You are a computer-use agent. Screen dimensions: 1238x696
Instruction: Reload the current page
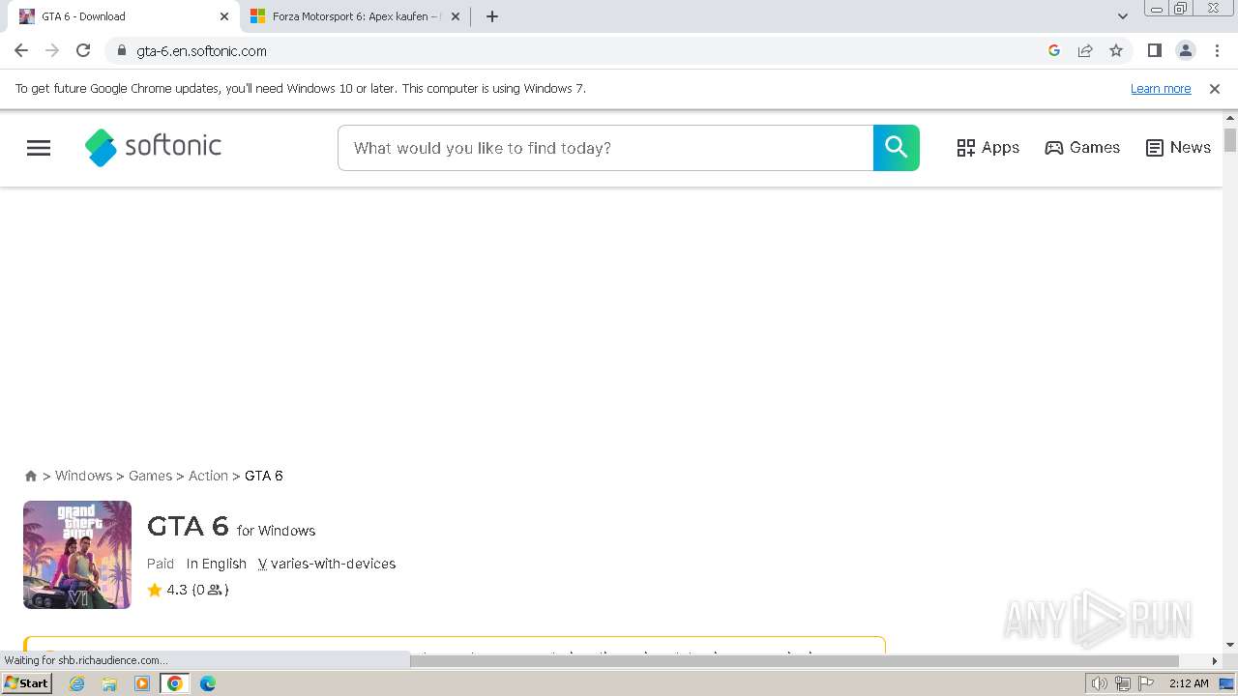click(83, 50)
